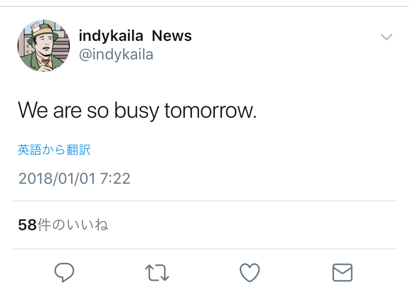The width and height of the screenshot is (409, 296).
Task: Click the hat on the cartoon avatar
Action: (39, 31)
